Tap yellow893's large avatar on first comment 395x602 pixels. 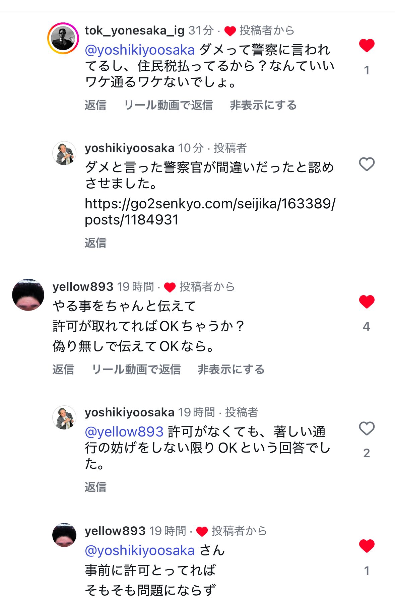[x=28, y=294]
